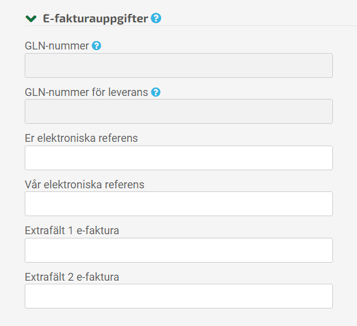
Task: Click the Er elektroniska referens label
Action: pos(81,138)
